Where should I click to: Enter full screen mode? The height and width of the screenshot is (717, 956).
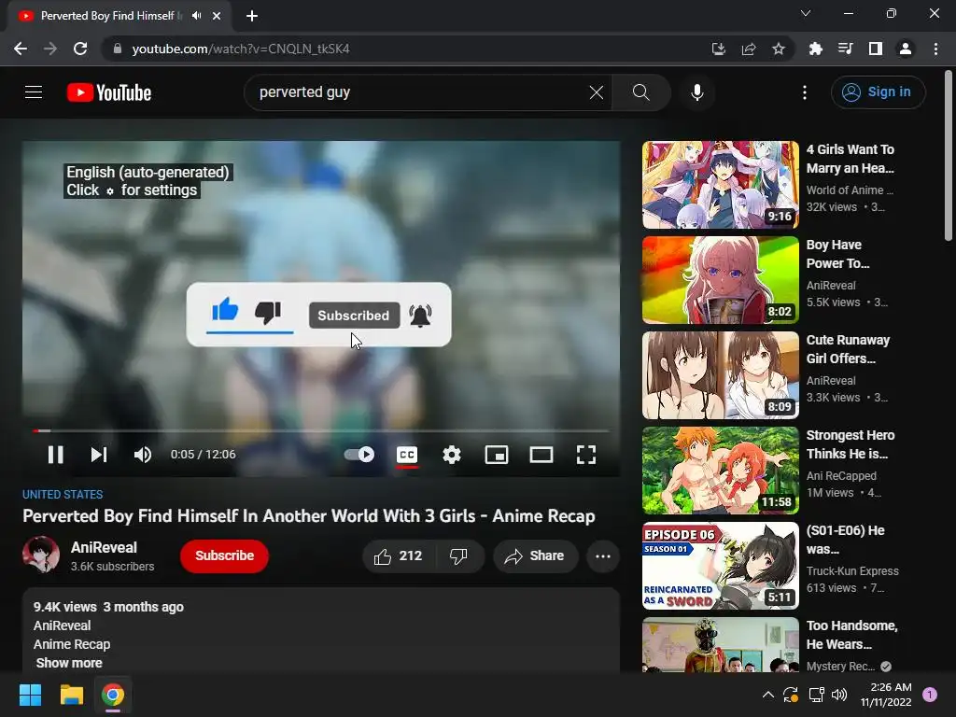pos(586,455)
